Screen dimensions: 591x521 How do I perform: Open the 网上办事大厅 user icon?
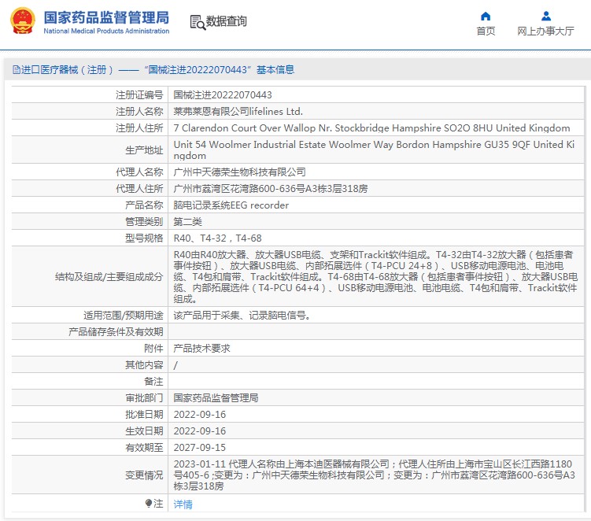click(x=546, y=17)
